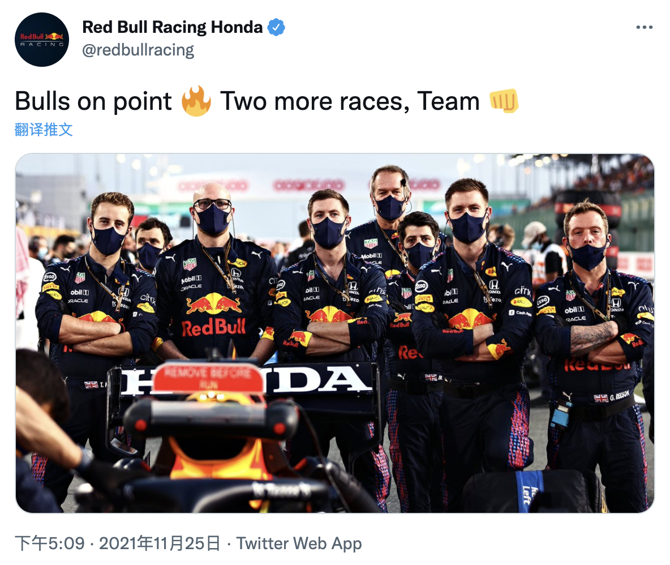This screenshot has height=565, width=670.
Task: Click the fire emoji in the tweet
Action: click(196, 101)
